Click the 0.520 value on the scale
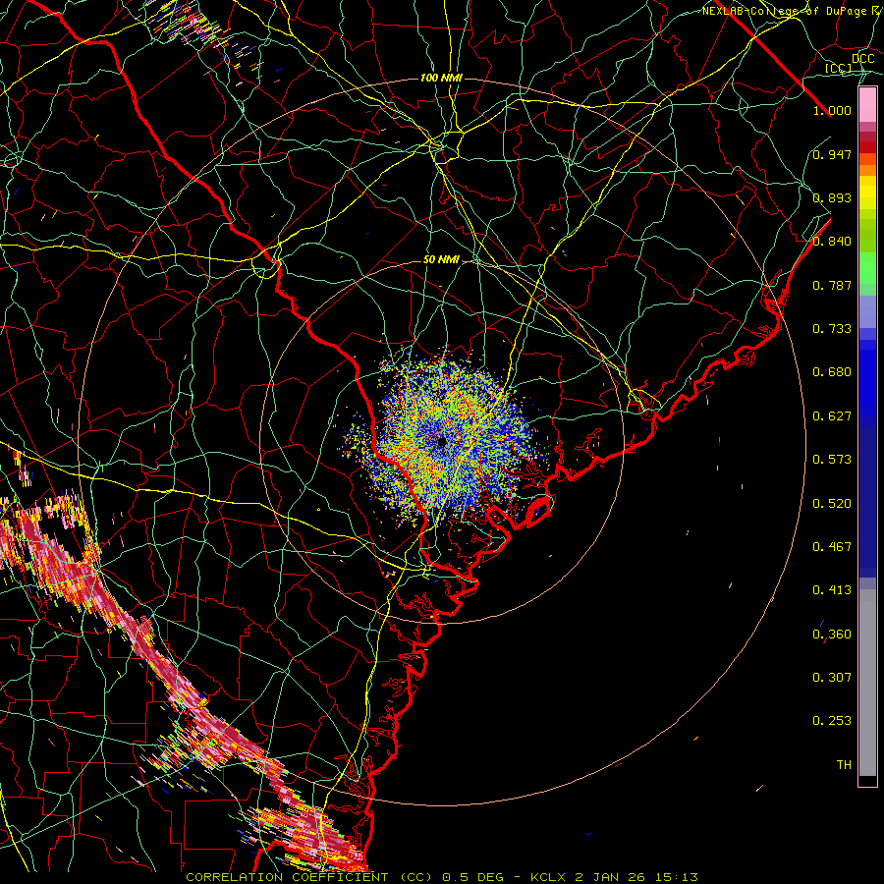The width and height of the screenshot is (884, 884). pos(832,503)
